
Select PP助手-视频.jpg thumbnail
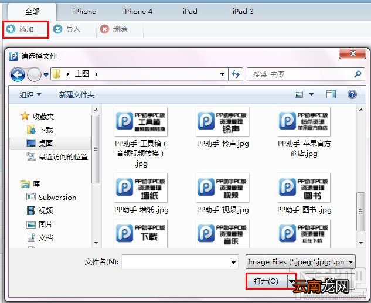click(222, 188)
